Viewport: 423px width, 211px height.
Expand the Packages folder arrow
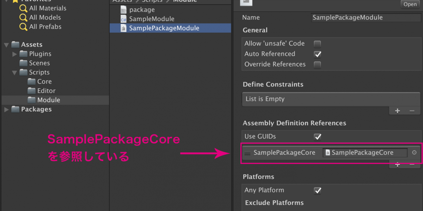pyautogui.click(x=6, y=110)
